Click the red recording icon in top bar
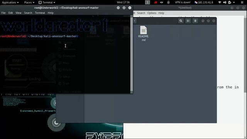The image size is (247, 139). [156, 2]
